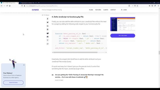
Task: Click code line starting 'add_filter'
Action: [81, 48]
